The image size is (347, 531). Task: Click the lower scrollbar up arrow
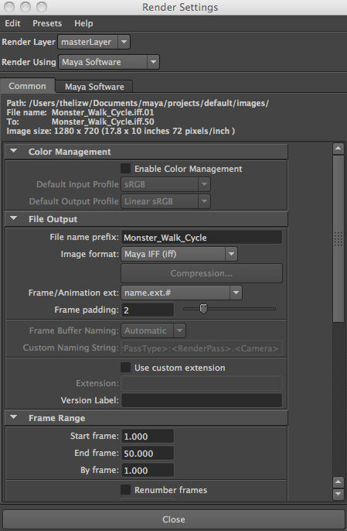click(338, 481)
